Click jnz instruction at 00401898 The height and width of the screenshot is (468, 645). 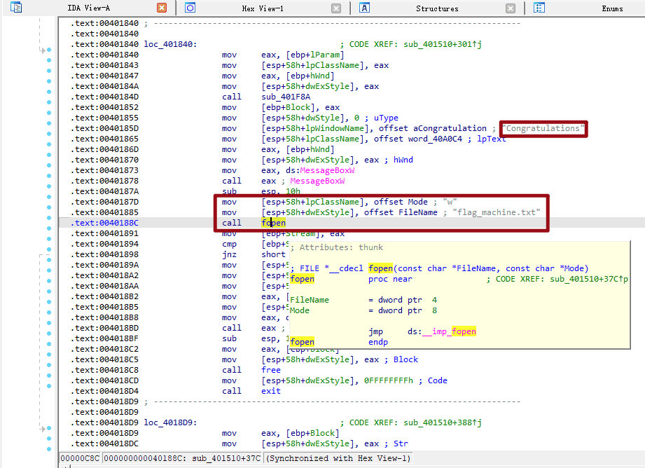[229, 254]
